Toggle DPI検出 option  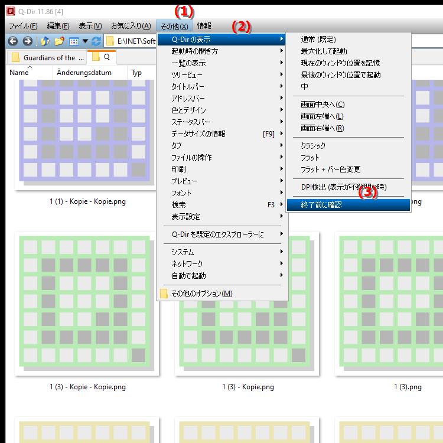coord(348,187)
